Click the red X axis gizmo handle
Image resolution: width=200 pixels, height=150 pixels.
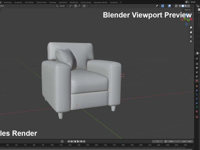[191, 19]
